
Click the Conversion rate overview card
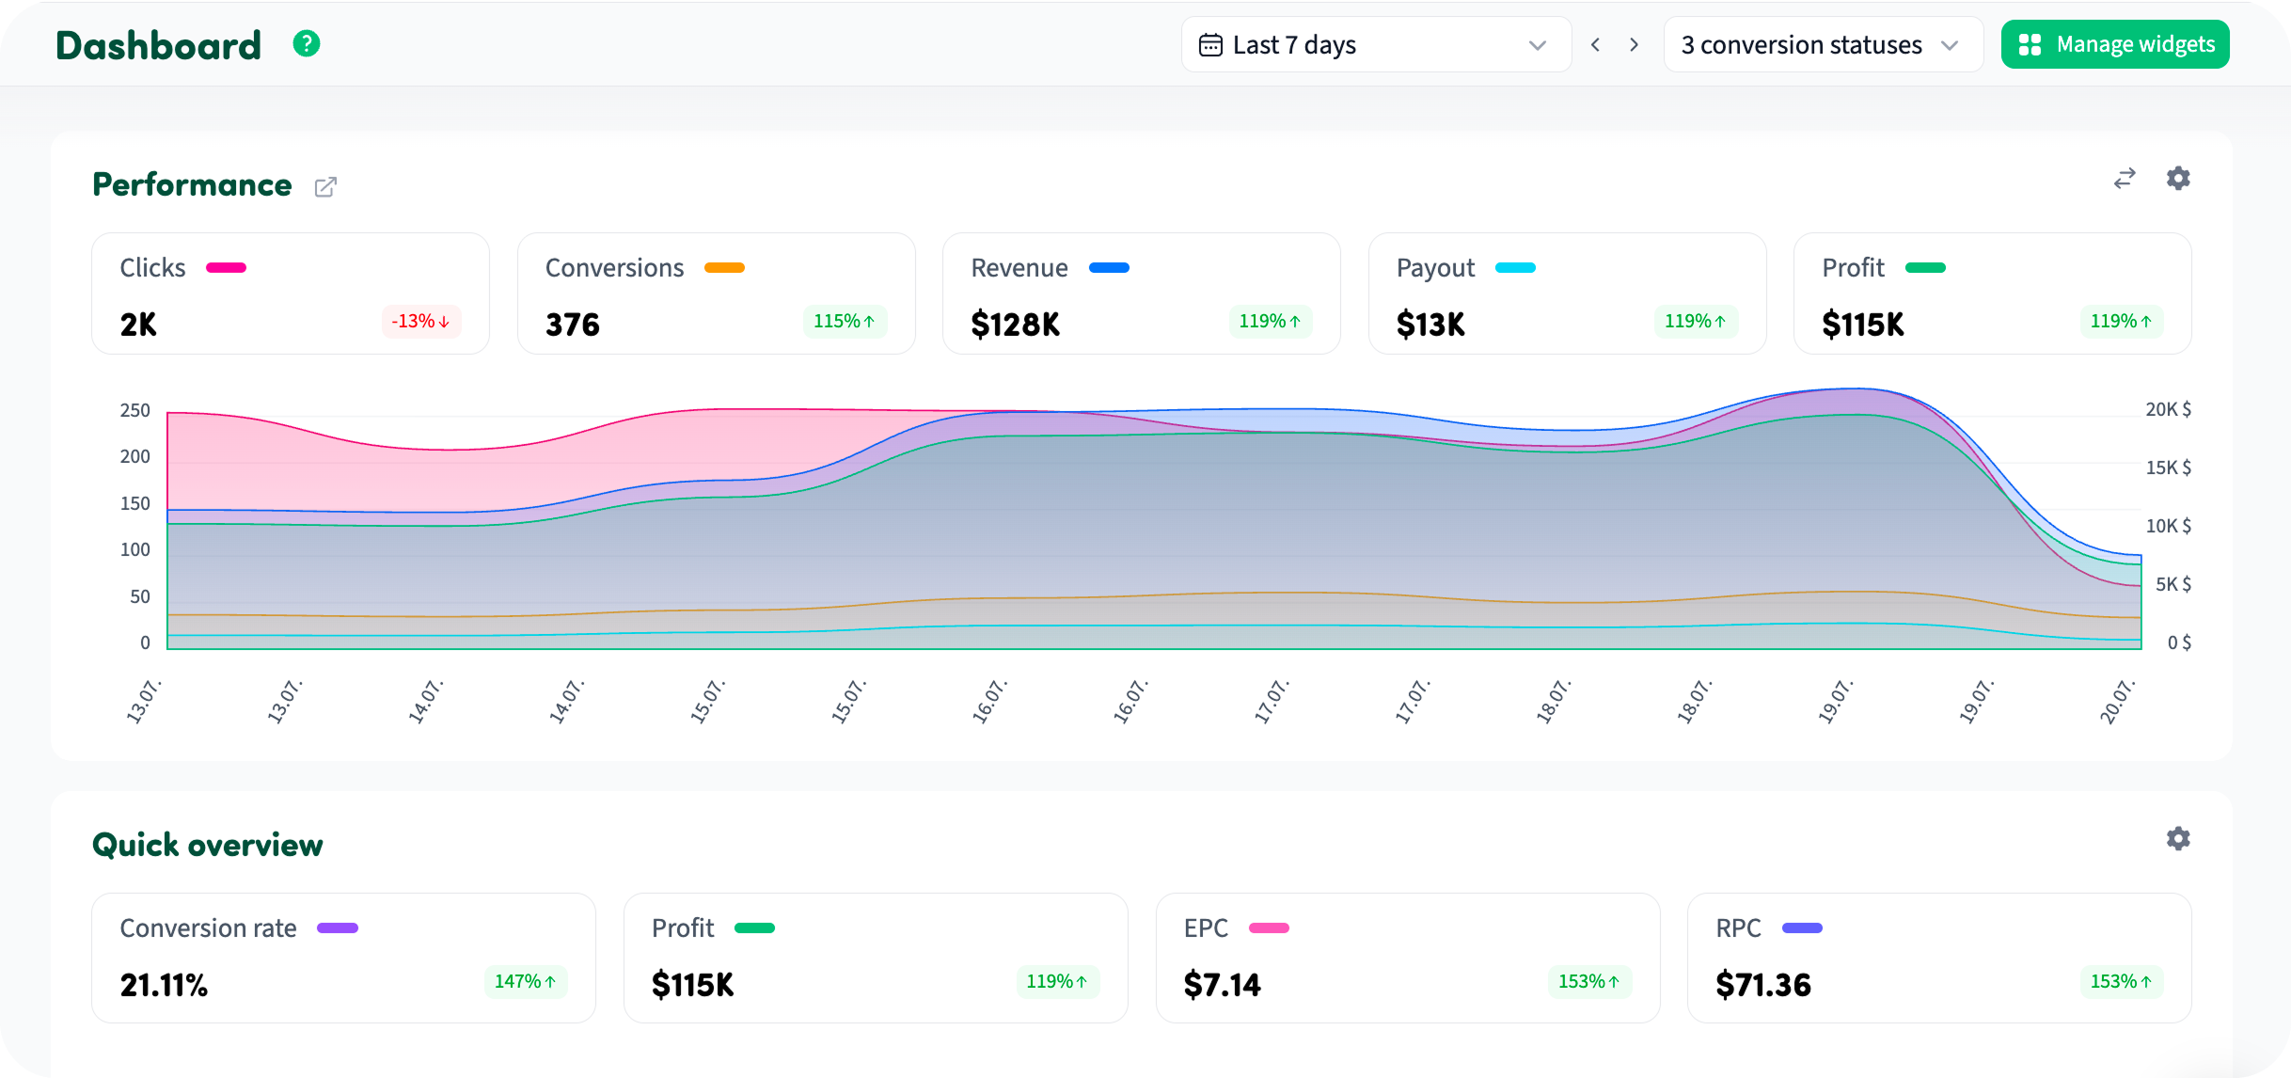pyautogui.click(x=344, y=958)
